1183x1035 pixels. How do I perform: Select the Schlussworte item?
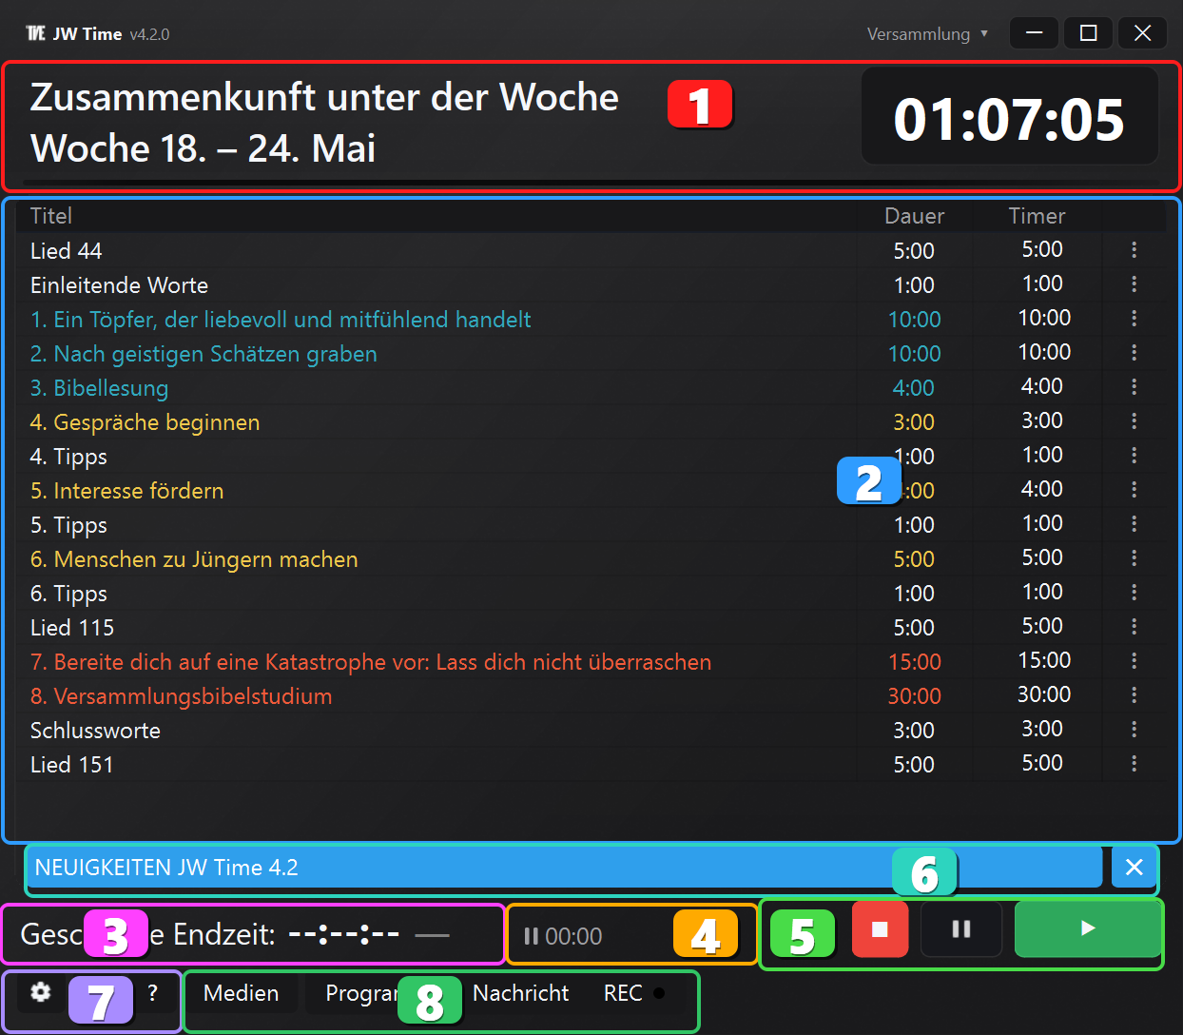point(95,731)
